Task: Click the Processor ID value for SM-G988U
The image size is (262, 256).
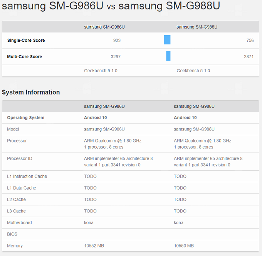Action: click(208, 161)
